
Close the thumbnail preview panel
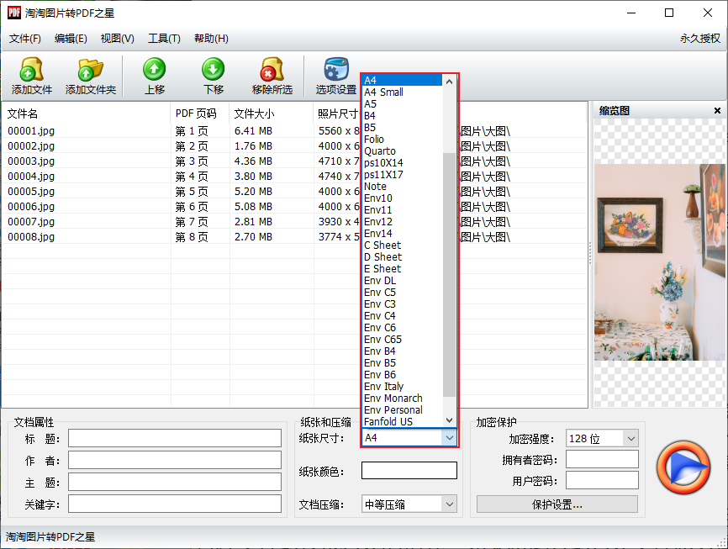point(717,111)
